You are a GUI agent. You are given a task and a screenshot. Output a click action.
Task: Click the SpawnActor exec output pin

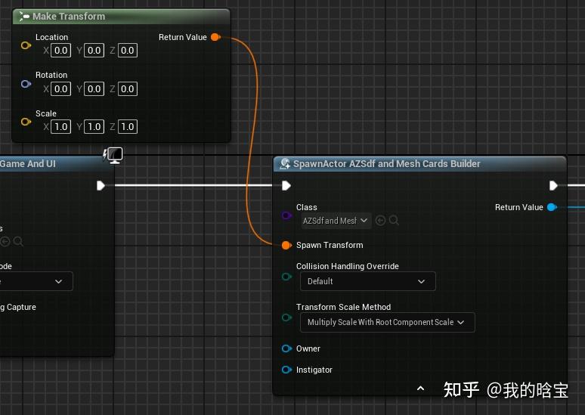[x=553, y=185]
